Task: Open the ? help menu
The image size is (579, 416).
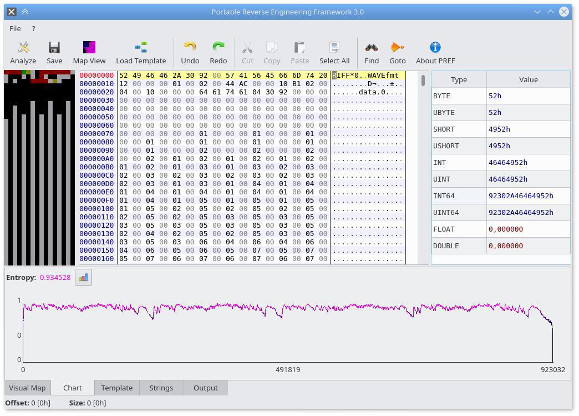Action: click(x=33, y=28)
